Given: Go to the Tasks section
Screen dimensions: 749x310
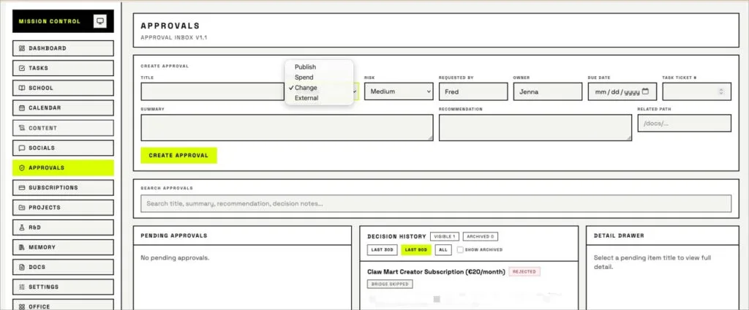Looking at the screenshot, I should point(63,68).
